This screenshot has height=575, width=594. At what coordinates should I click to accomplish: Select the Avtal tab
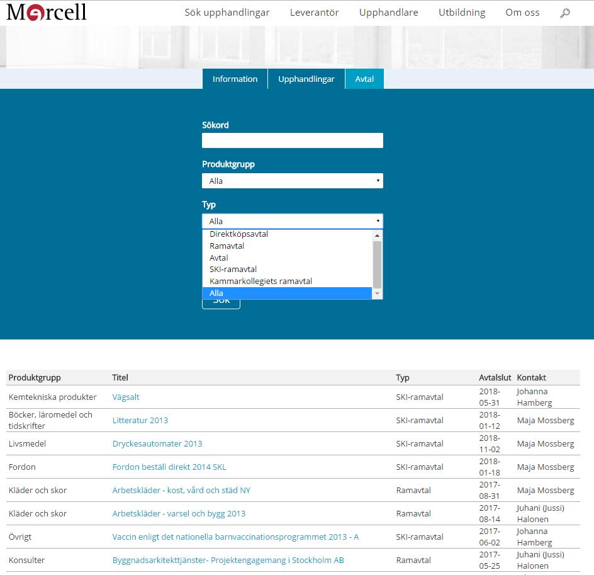pyautogui.click(x=364, y=79)
